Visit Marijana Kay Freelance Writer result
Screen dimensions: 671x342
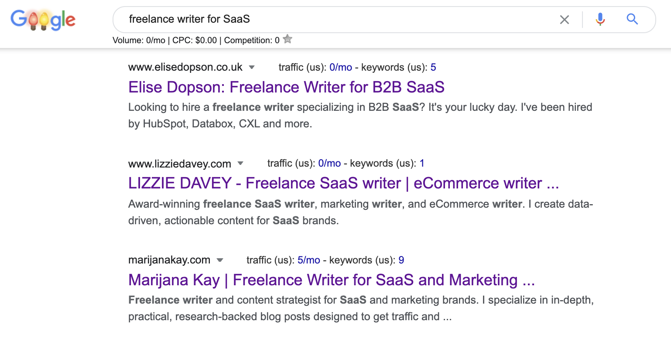[331, 280]
